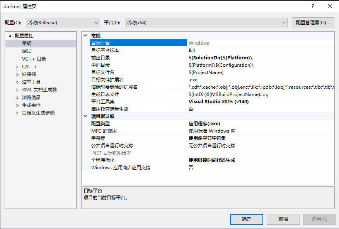The image size is (339, 229).
Task: Expand the XML 文档生成器 node
Action: coord(17,89)
